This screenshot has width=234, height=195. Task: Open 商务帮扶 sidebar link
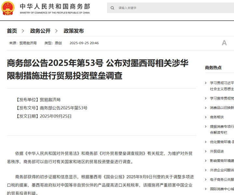[217, 117]
